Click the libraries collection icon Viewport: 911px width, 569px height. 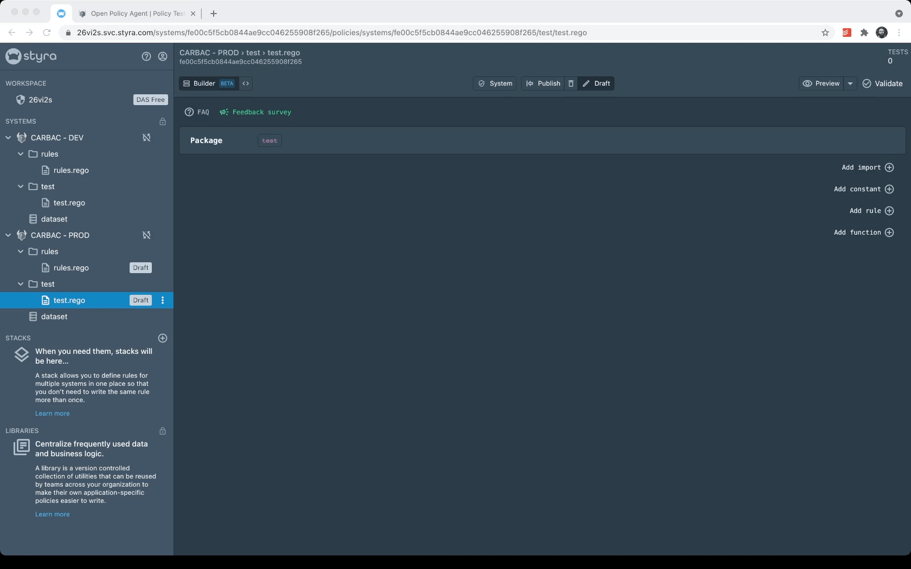(21, 447)
